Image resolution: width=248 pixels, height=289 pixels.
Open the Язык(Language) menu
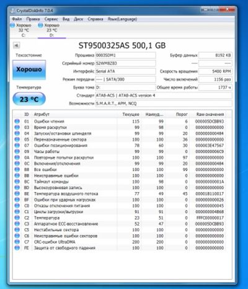tap(122, 19)
